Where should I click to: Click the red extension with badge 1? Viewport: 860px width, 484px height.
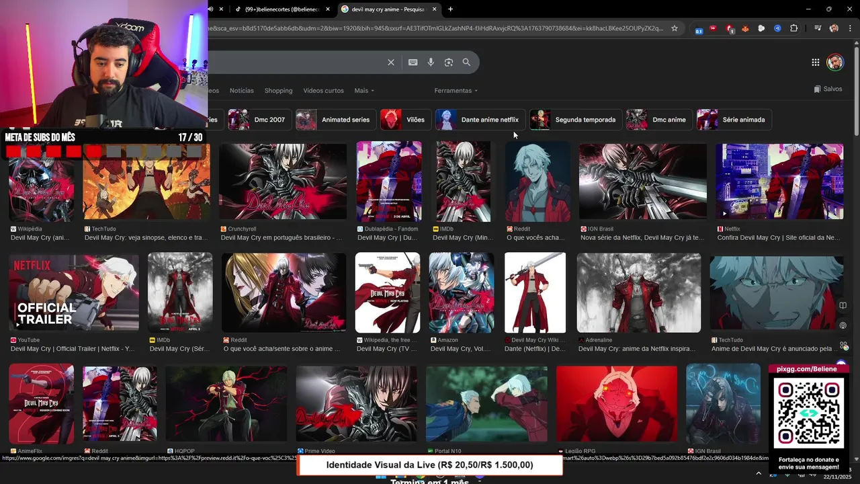pyautogui.click(x=730, y=29)
